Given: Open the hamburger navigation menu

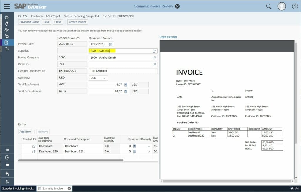Looking at the screenshot, I should [7, 6].
